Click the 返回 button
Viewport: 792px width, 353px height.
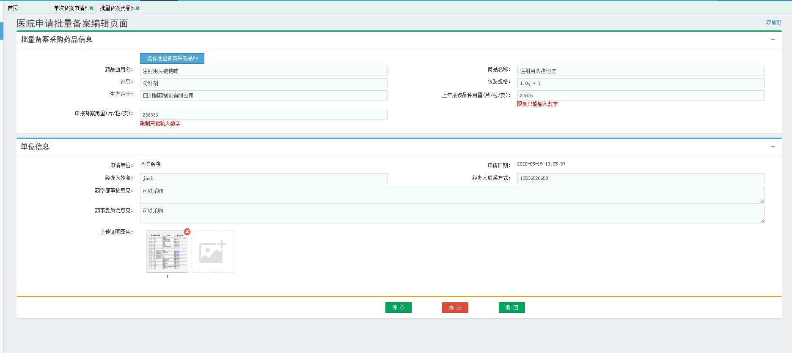click(511, 308)
